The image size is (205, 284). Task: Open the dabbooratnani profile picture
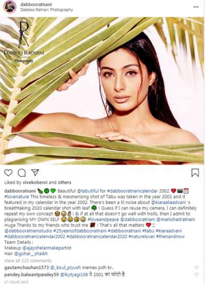point(10,7)
